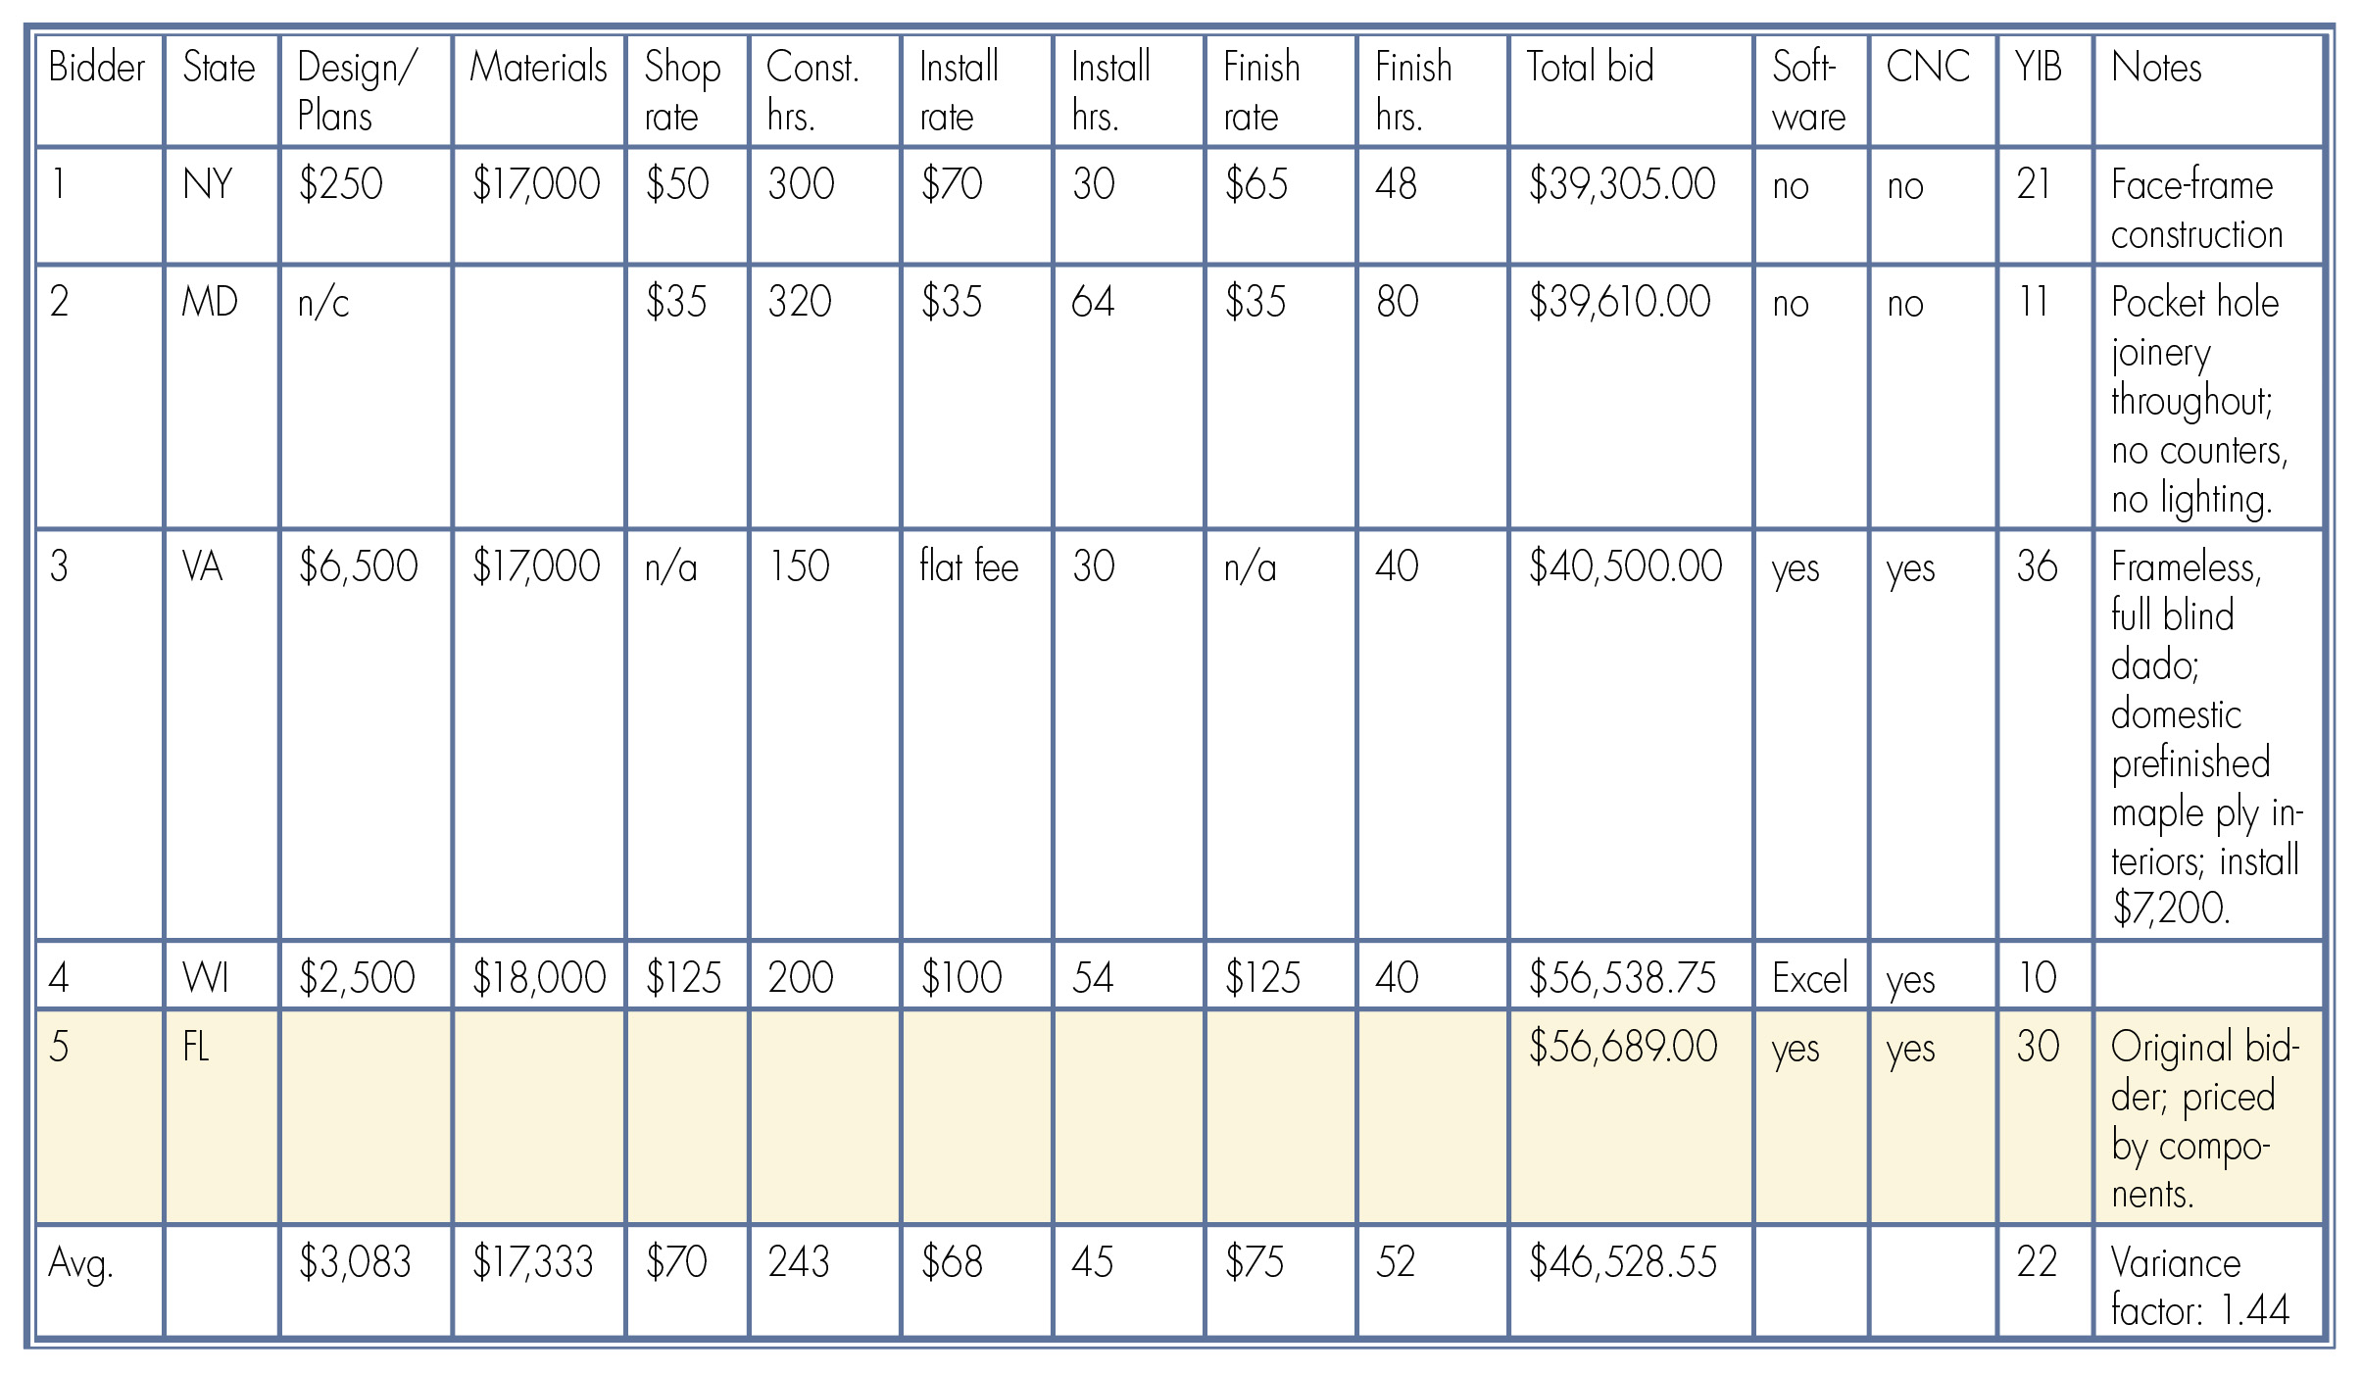Screen dimensions: 2362x1374
Task: Select the CNC column header
Action: tap(1932, 91)
